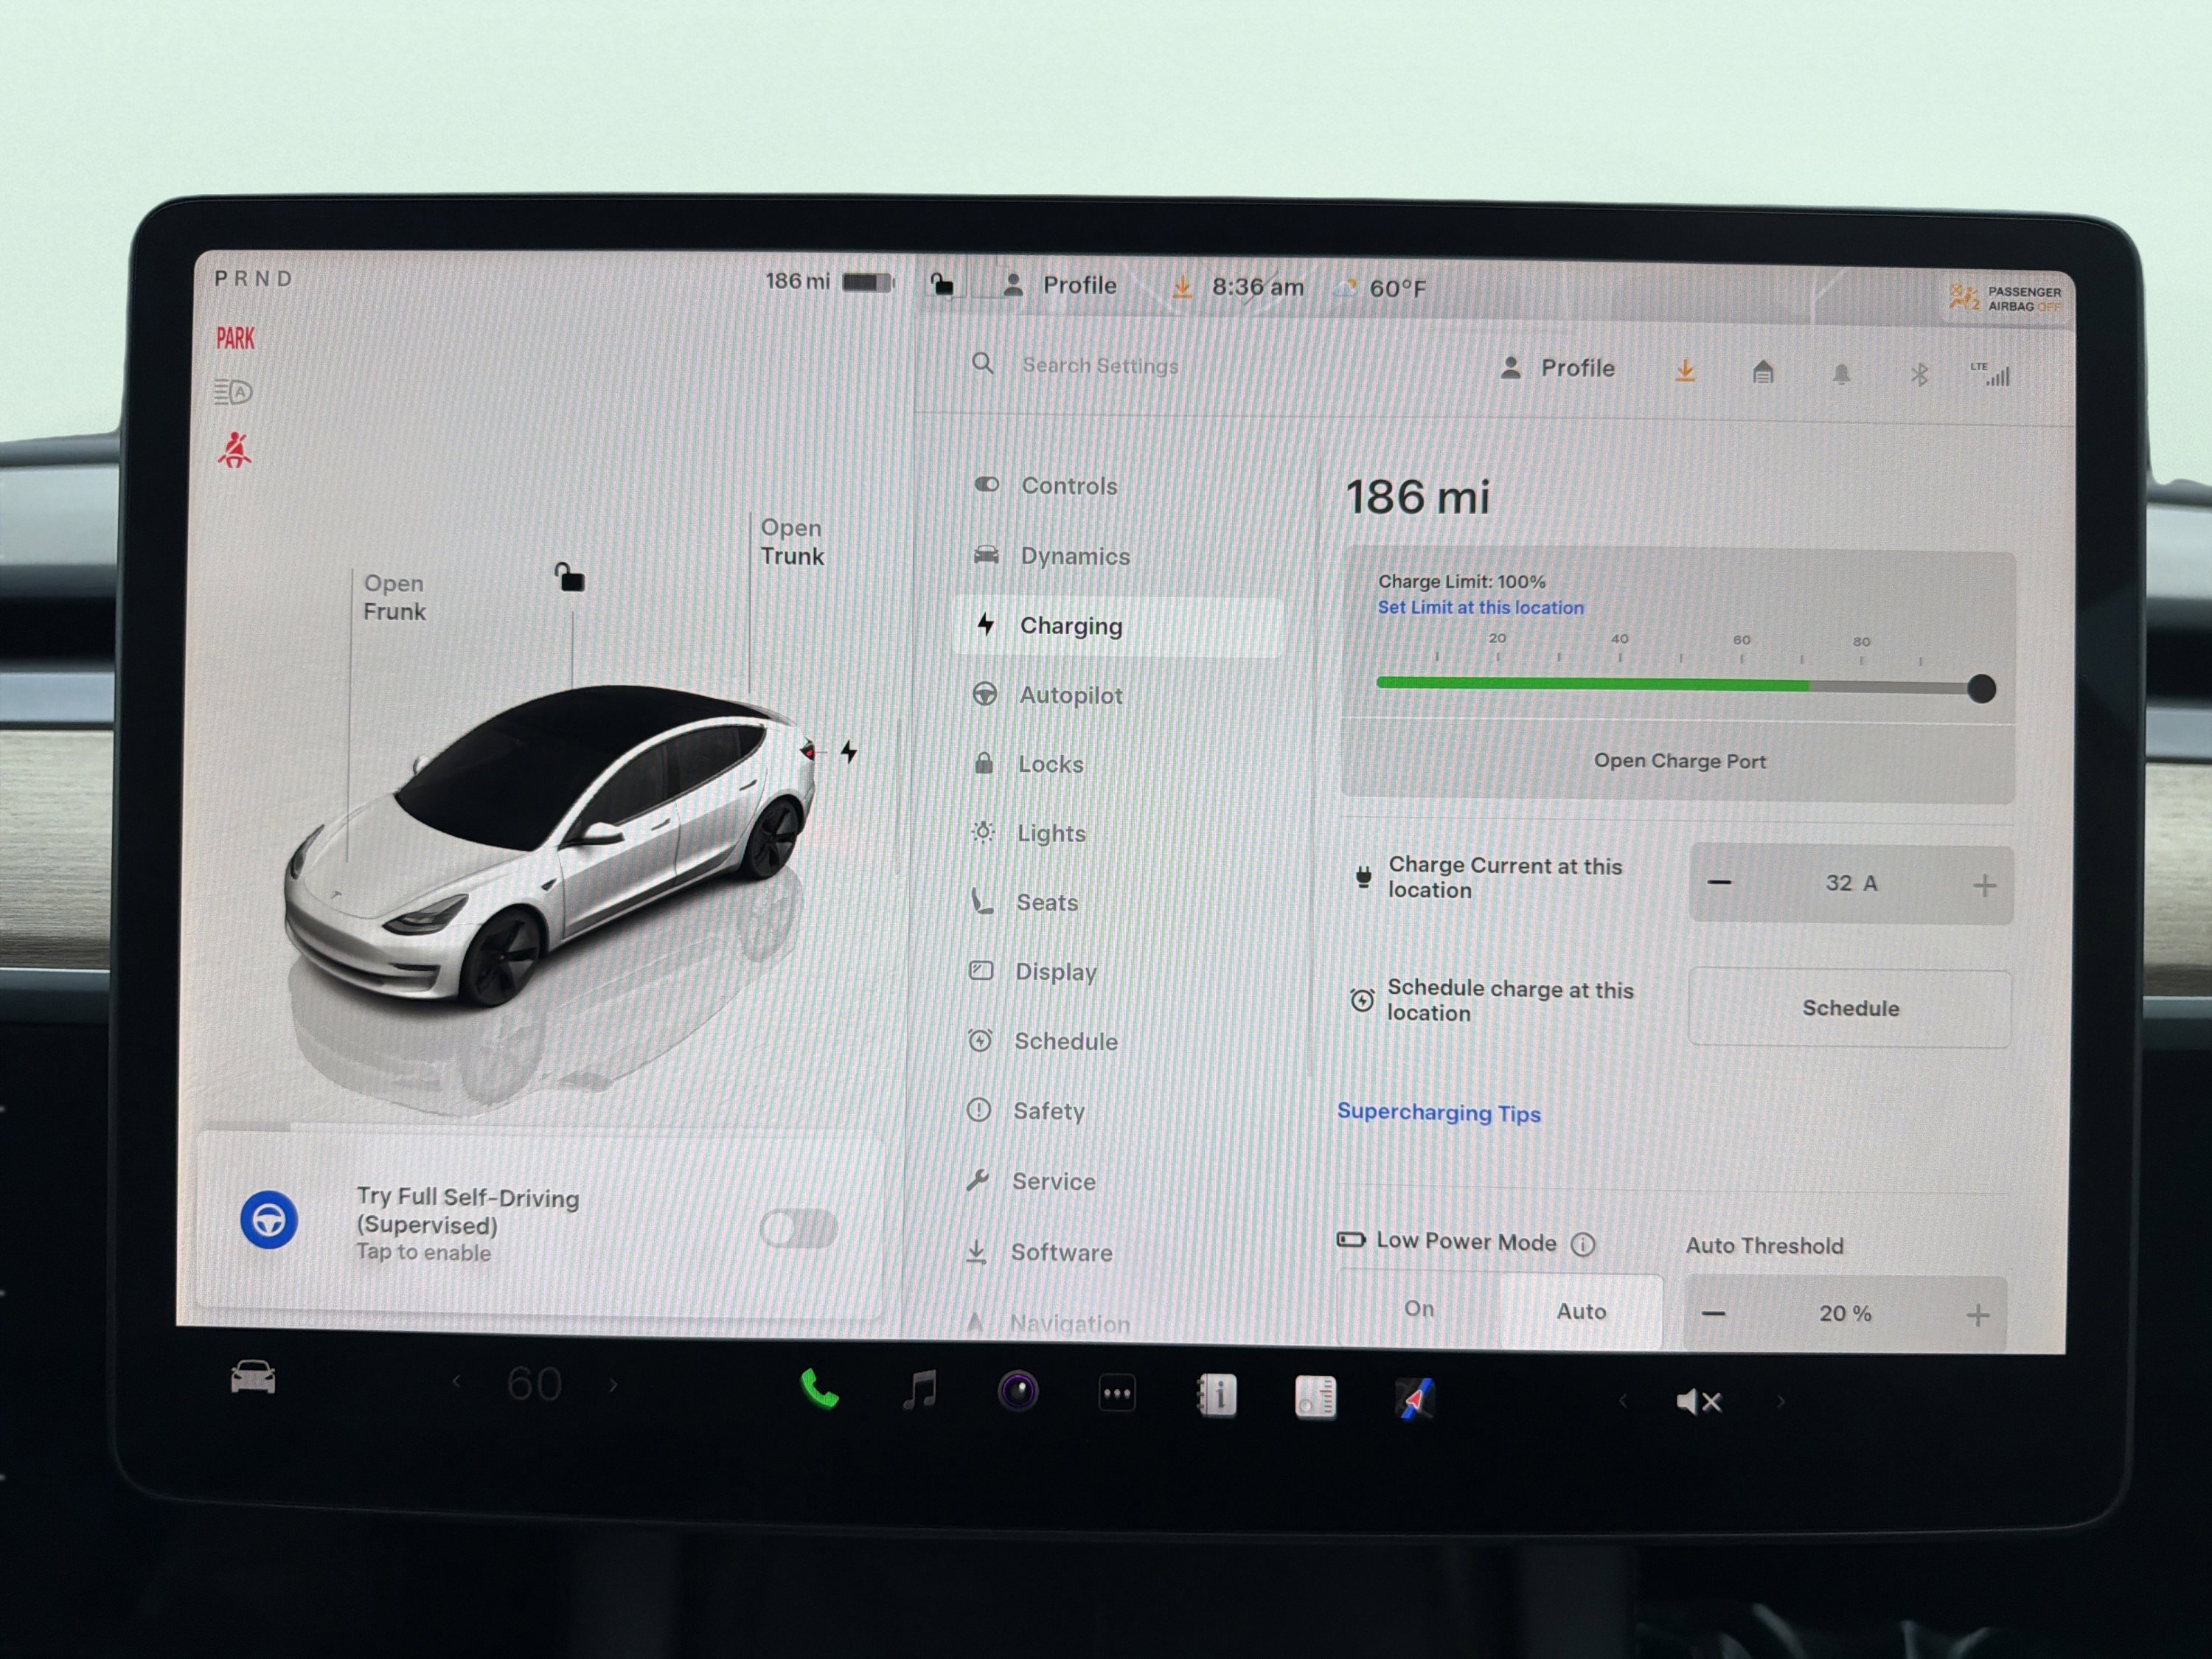This screenshot has height=1659, width=2212.
Task: Open the Seats settings menu
Action: [1112, 902]
